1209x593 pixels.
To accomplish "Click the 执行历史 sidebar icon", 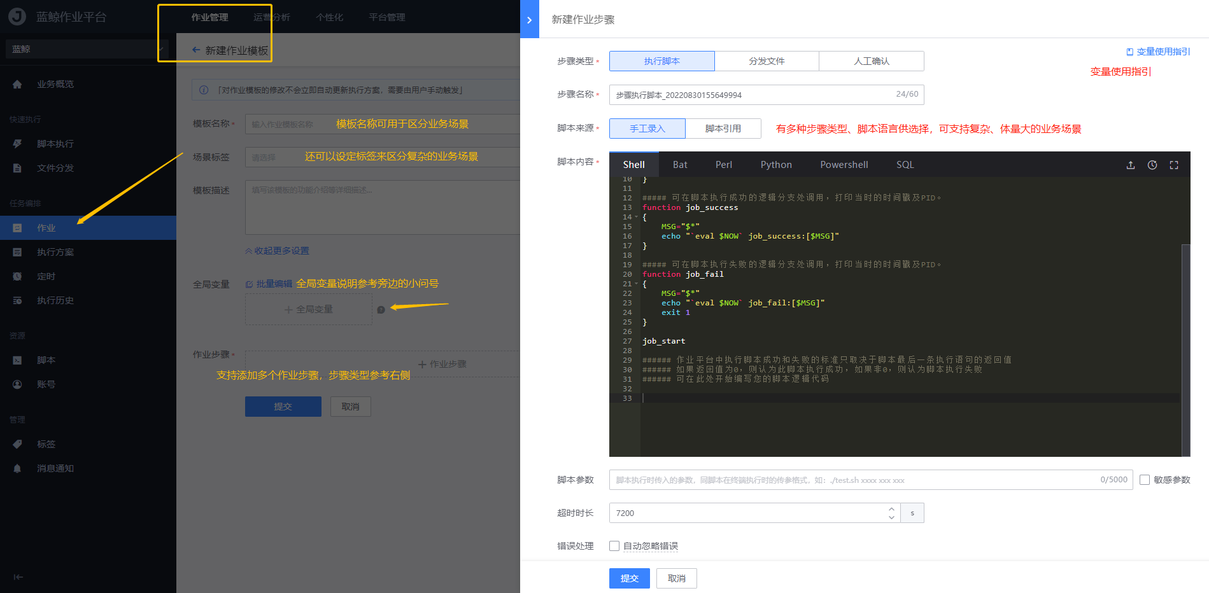I will (x=17, y=300).
